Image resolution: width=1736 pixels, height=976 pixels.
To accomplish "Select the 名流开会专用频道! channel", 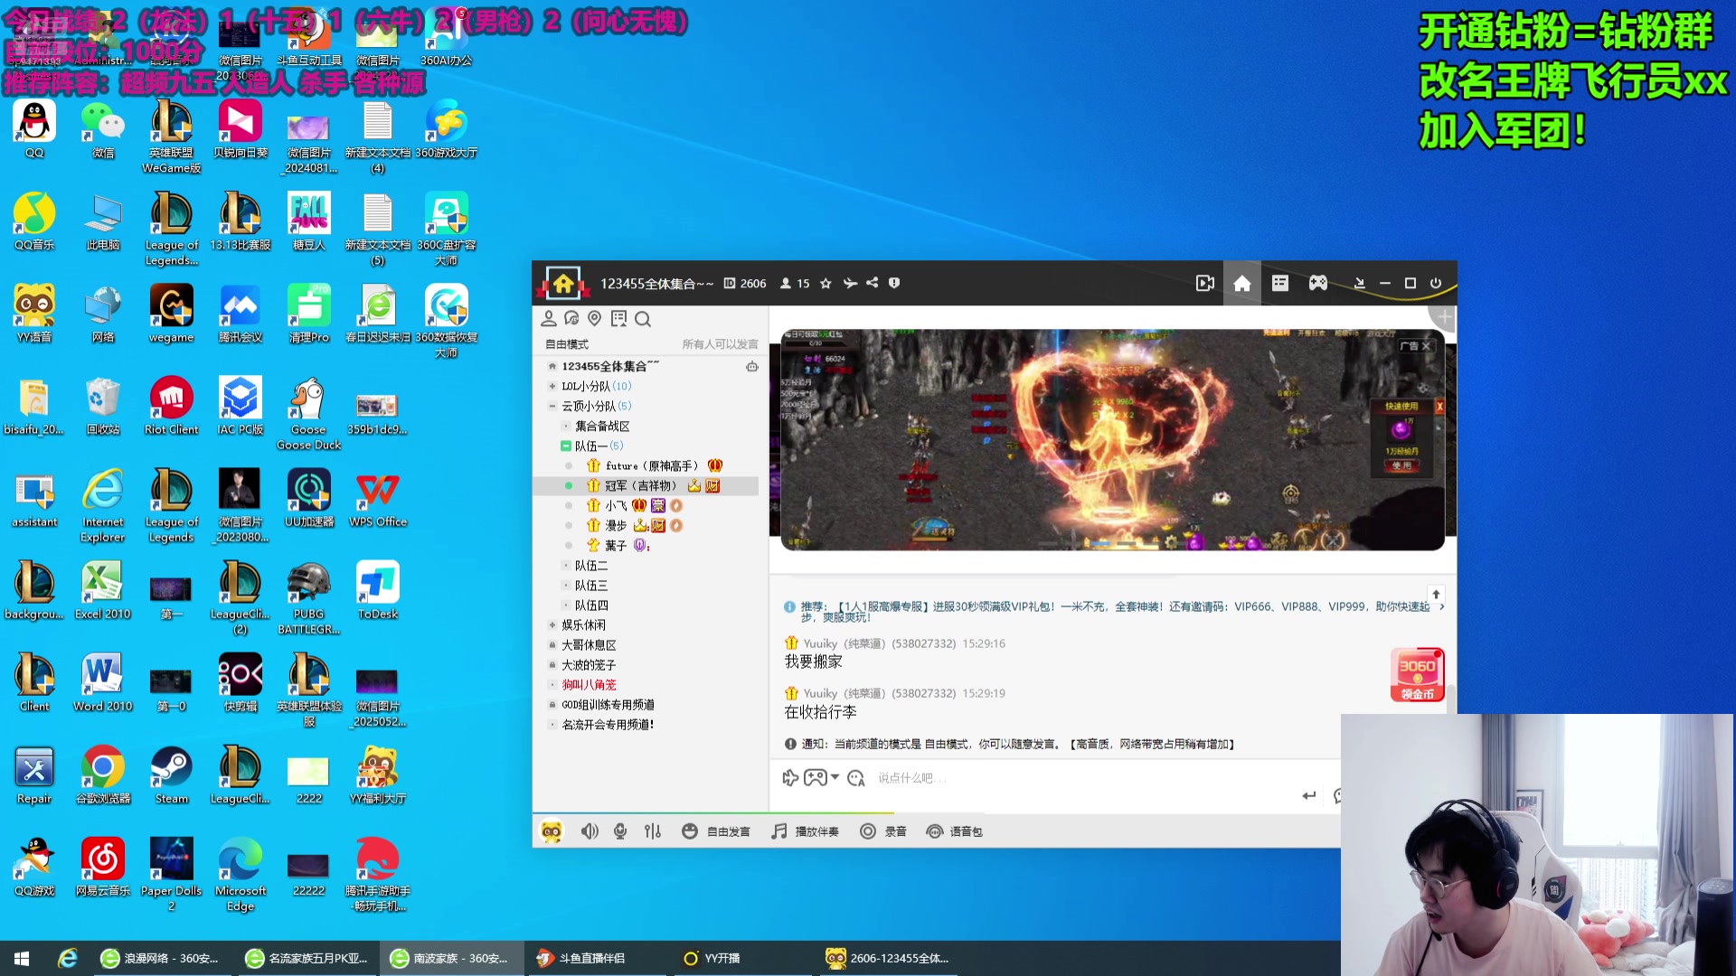I will [608, 725].
